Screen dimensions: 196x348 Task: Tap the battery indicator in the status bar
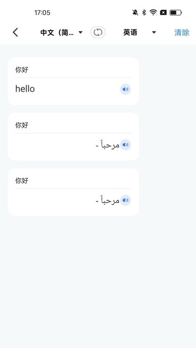pyautogui.click(x=176, y=12)
